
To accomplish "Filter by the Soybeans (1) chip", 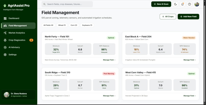I will click(x=87, y=25).
